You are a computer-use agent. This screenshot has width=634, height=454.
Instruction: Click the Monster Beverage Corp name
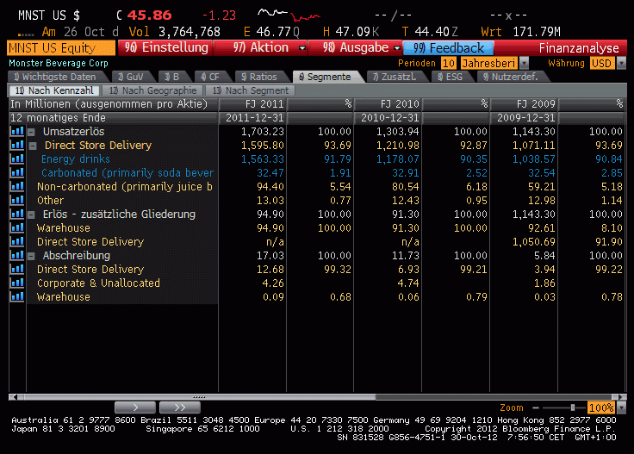click(59, 63)
